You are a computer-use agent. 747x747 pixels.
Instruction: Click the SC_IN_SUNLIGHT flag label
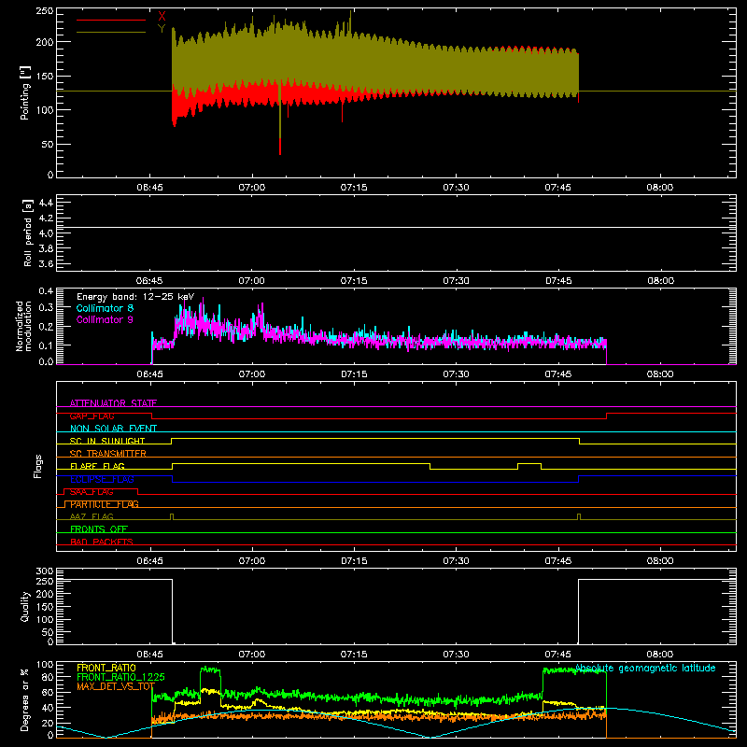pyautogui.click(x=107, y=441)
